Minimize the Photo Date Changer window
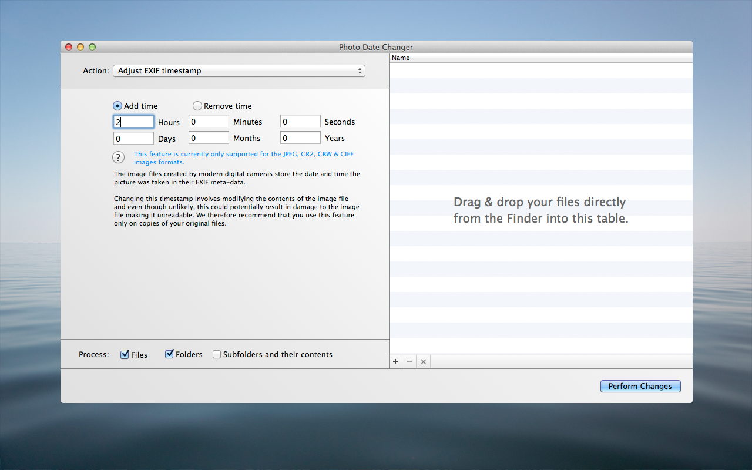 (x=80, y=47)
